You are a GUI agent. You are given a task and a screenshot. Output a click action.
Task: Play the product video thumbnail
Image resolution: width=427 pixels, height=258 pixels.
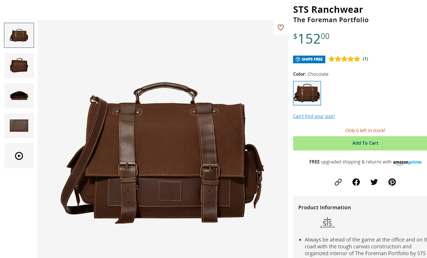pos(19,156)
